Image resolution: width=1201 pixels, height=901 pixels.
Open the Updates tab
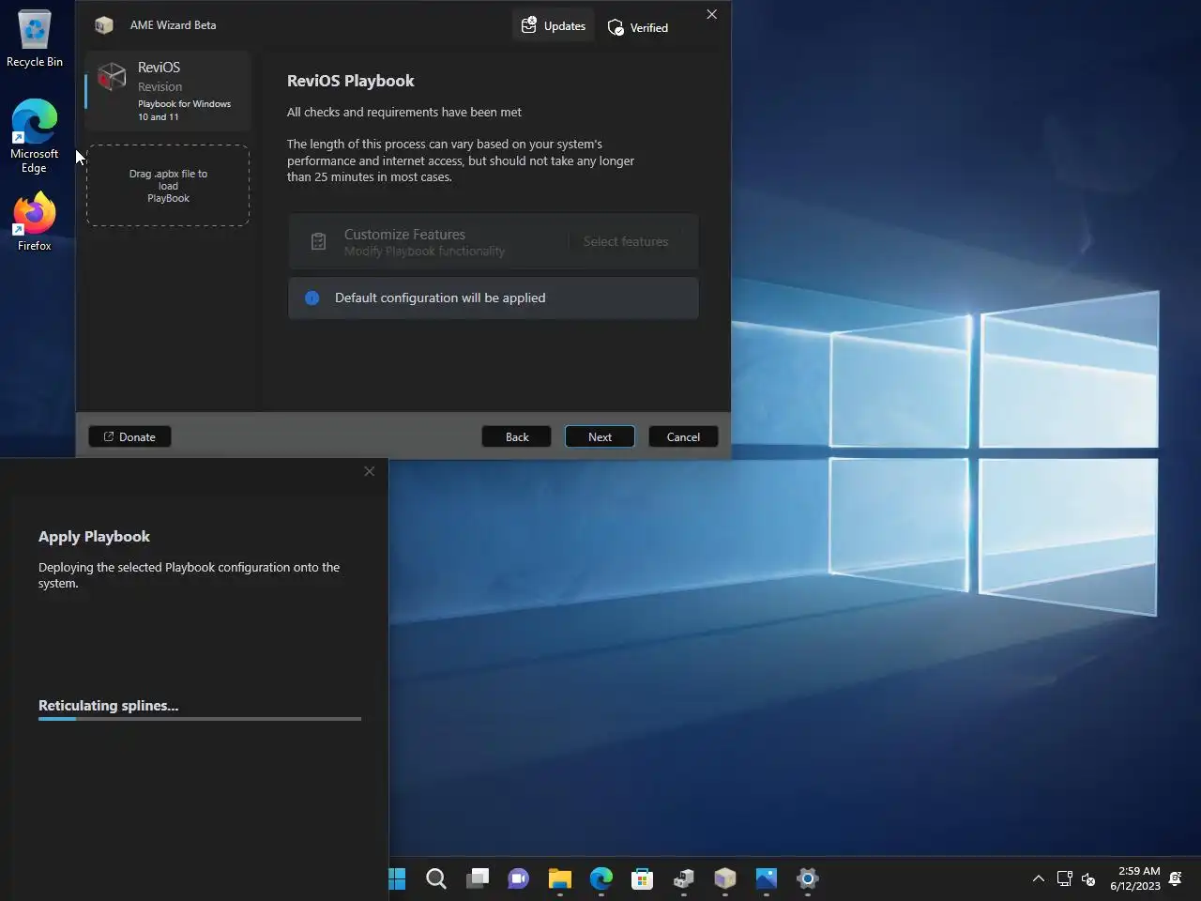tap(554, 26)
